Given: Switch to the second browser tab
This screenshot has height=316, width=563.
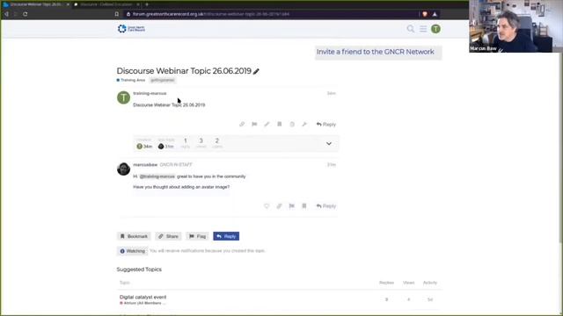Looking at the screenshot, I should pos(107,4).
